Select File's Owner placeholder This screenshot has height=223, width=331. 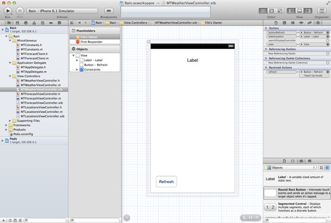coord(95,37)
